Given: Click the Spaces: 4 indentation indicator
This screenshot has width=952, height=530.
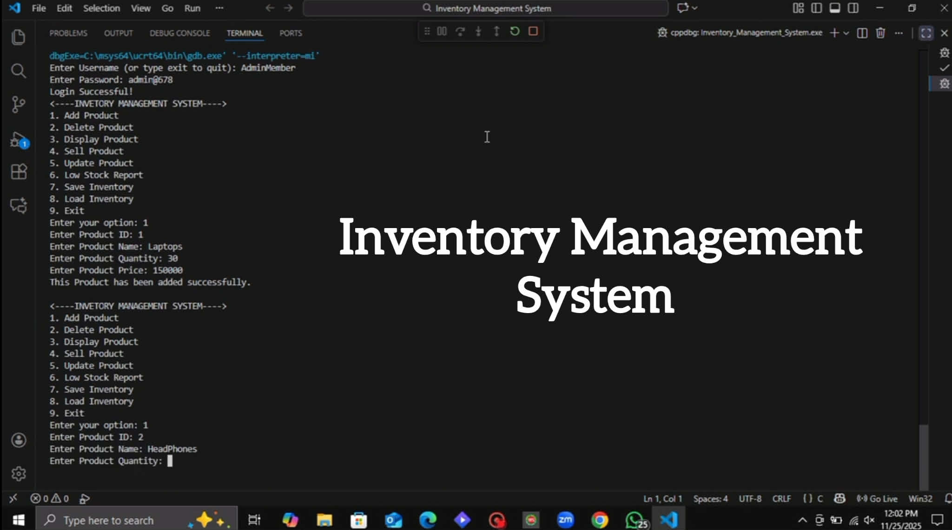Looking at the screenshot, I should pos(710,499).
